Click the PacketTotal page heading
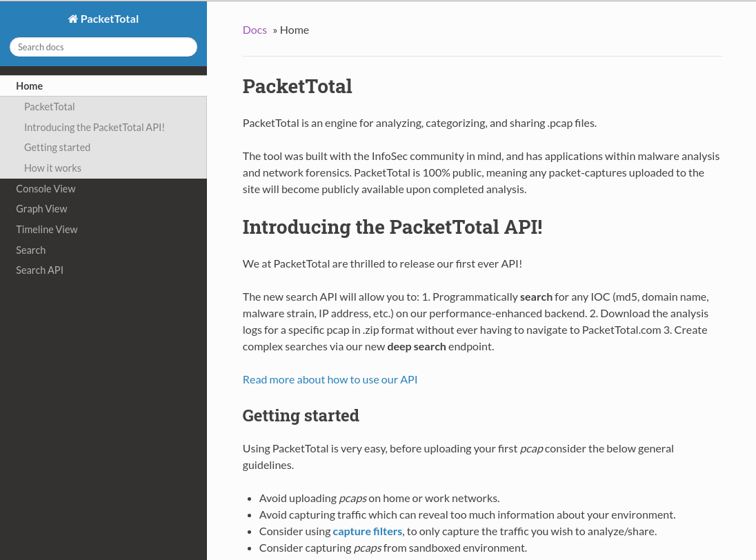This screenshot has width=756, height=560. (x=297, y=86)
